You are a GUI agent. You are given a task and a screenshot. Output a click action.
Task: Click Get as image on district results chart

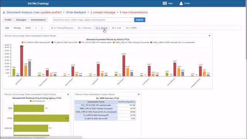point(19,36)
